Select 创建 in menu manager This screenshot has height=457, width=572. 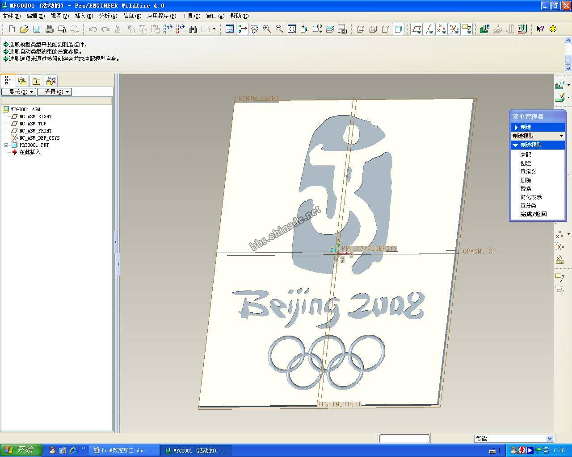[x=526, y=163]
